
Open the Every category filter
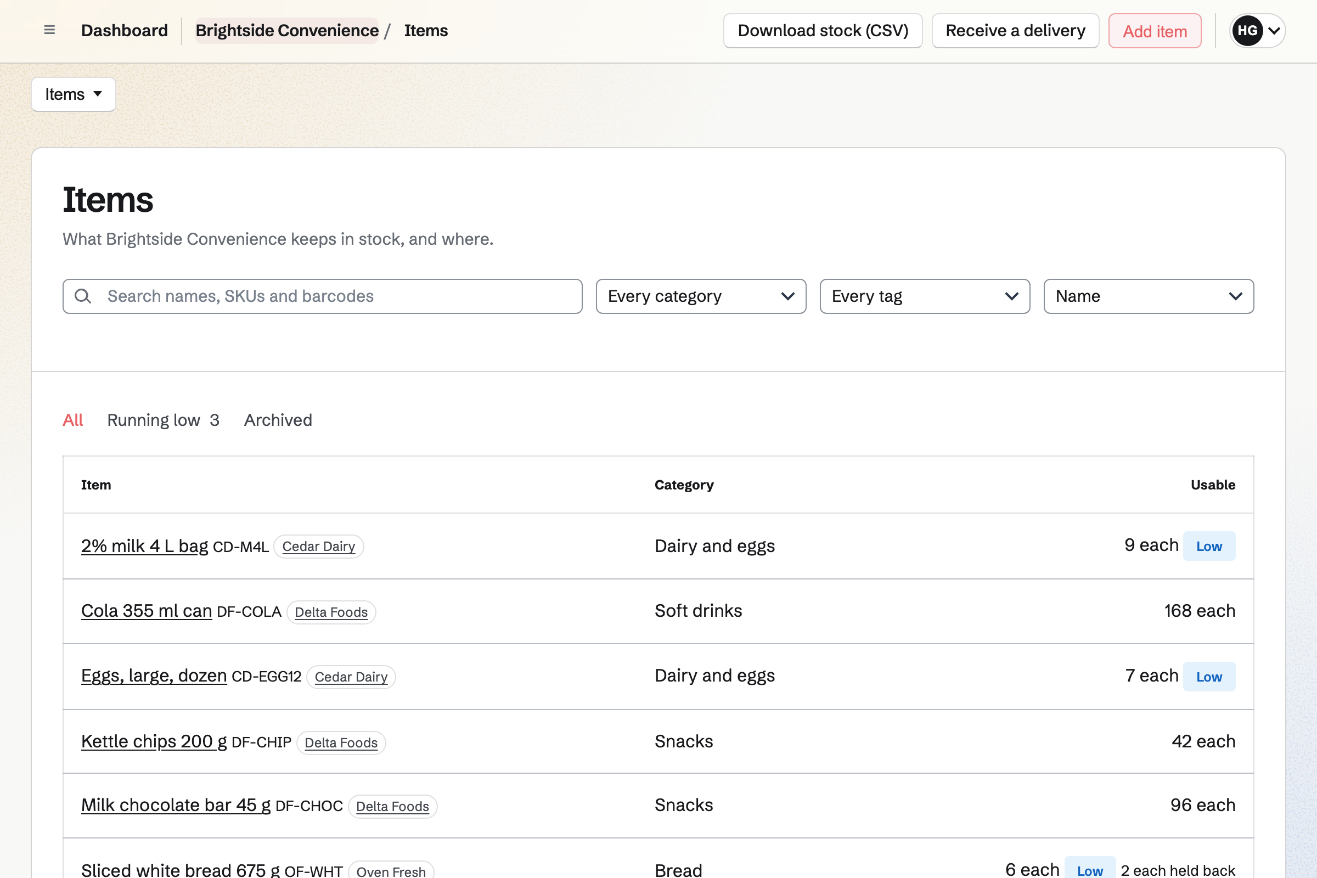point(701,296)
